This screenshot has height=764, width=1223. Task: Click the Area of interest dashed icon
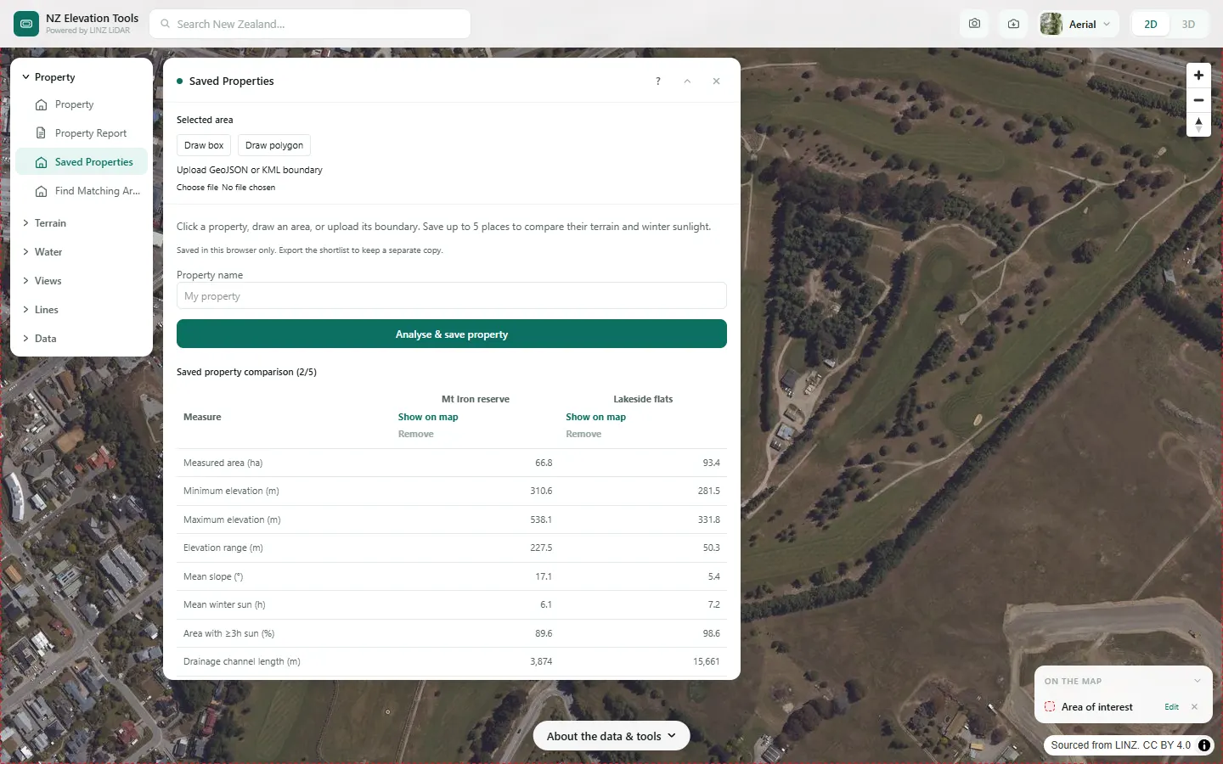1050,707
